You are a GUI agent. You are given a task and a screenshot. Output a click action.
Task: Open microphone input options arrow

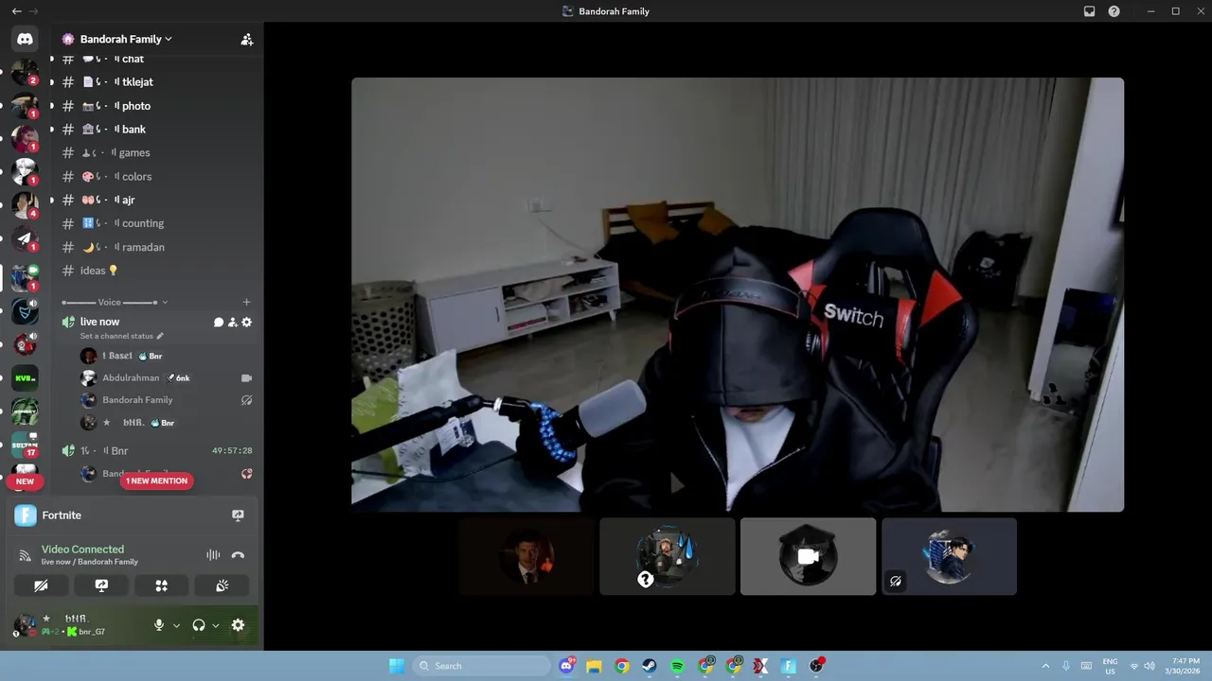176,625
